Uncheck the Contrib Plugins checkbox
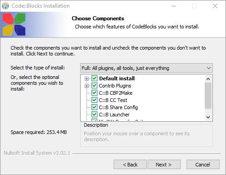 point(95,86)
